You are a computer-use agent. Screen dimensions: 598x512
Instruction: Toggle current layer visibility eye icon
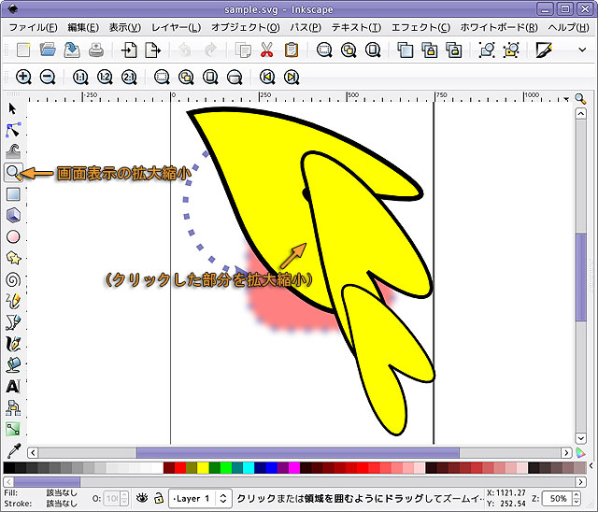tap(144, 499)
